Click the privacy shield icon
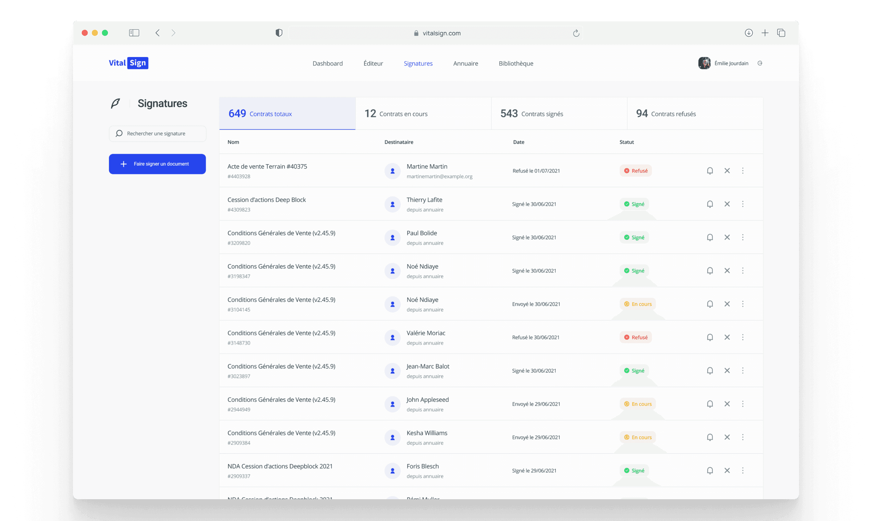 (x=279, y=33)
